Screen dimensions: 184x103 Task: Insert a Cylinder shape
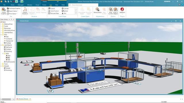click(65, 9)
